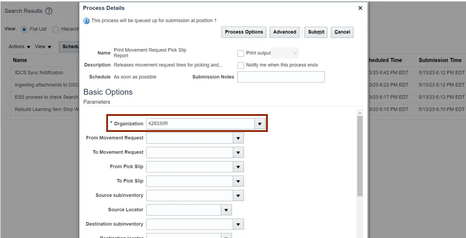Image resolution: width=466 pixels, height=238 pixels.
Task: Submit the process request
Action: pyautogui.click(x=316, y=32)
